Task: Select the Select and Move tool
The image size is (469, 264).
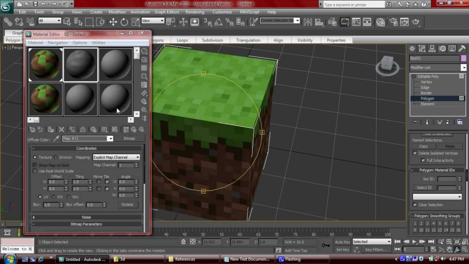Action: coord(113,22)
